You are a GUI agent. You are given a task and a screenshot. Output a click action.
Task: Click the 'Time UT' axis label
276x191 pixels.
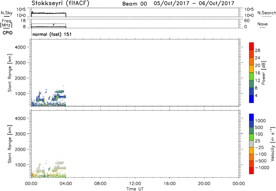[x=135, y=189]
